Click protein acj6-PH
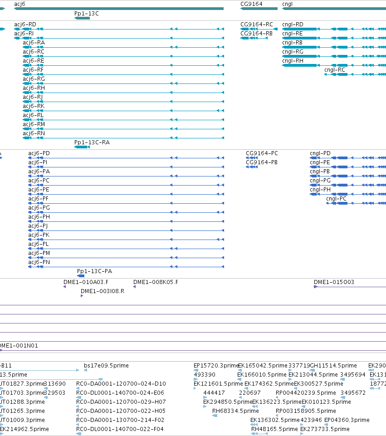 click(x=39, y=217)
